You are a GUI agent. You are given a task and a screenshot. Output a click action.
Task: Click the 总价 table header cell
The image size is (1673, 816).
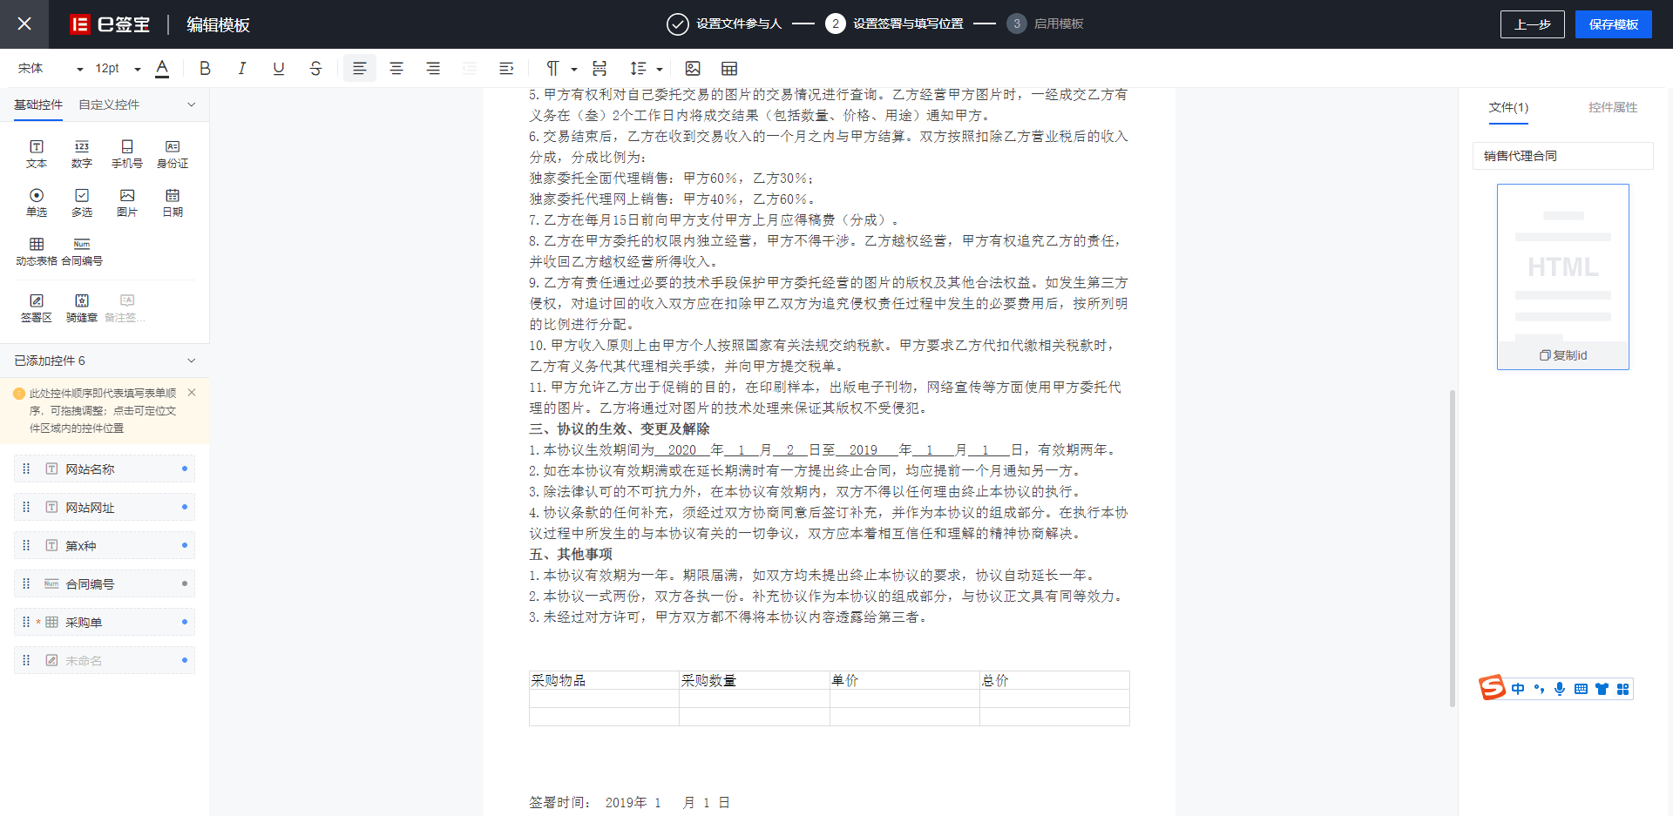pos(1054,680)
